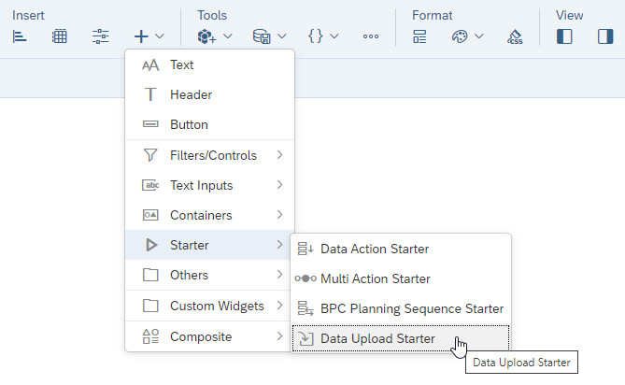Expand the curly braces scripting dropdown
This screenshot has height=385, width=625.
pyautogui.click(x=323, y=36)
